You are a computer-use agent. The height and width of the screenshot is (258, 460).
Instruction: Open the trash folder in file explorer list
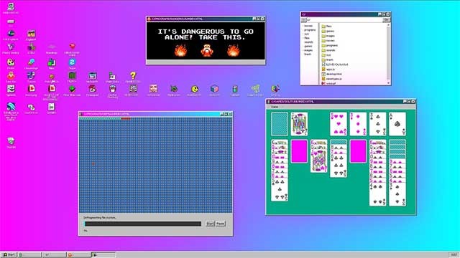click(328, 59)
